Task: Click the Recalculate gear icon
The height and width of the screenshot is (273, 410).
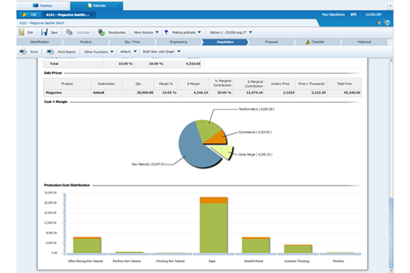Action: tap(101, 32)
